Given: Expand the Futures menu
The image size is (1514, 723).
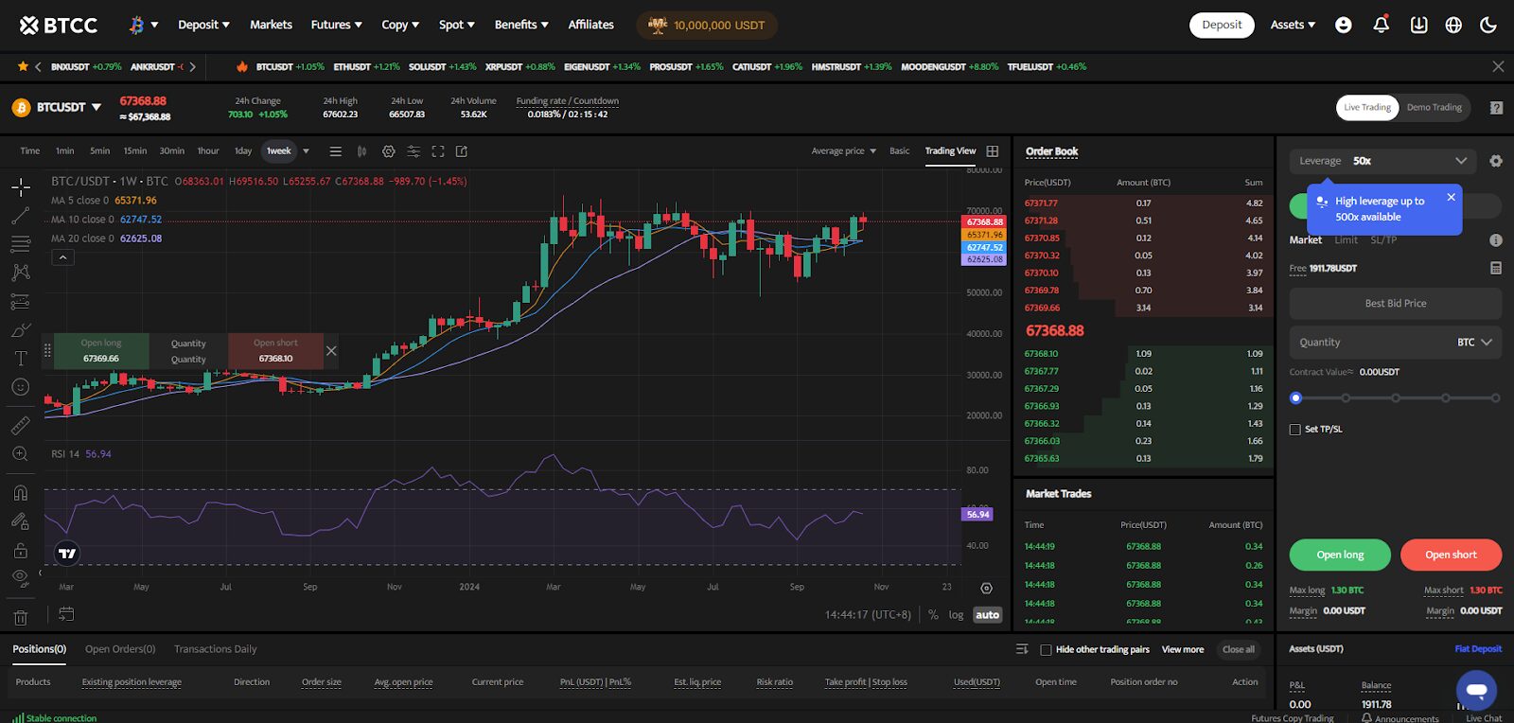Looking at the screenshot, I should [336, 25].
